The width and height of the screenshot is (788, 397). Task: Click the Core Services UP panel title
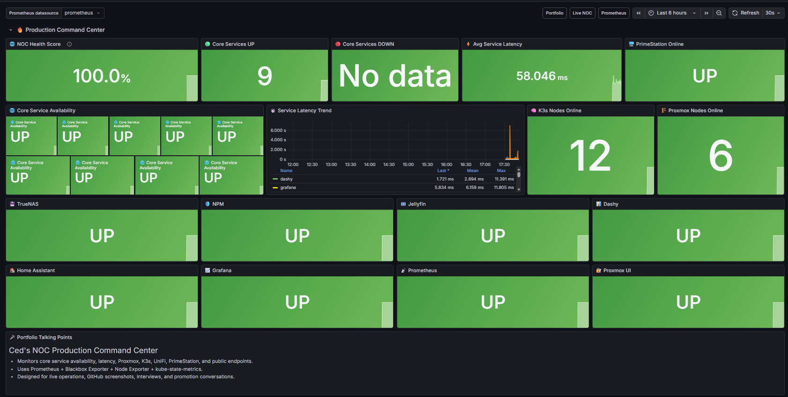click(233, 44)
